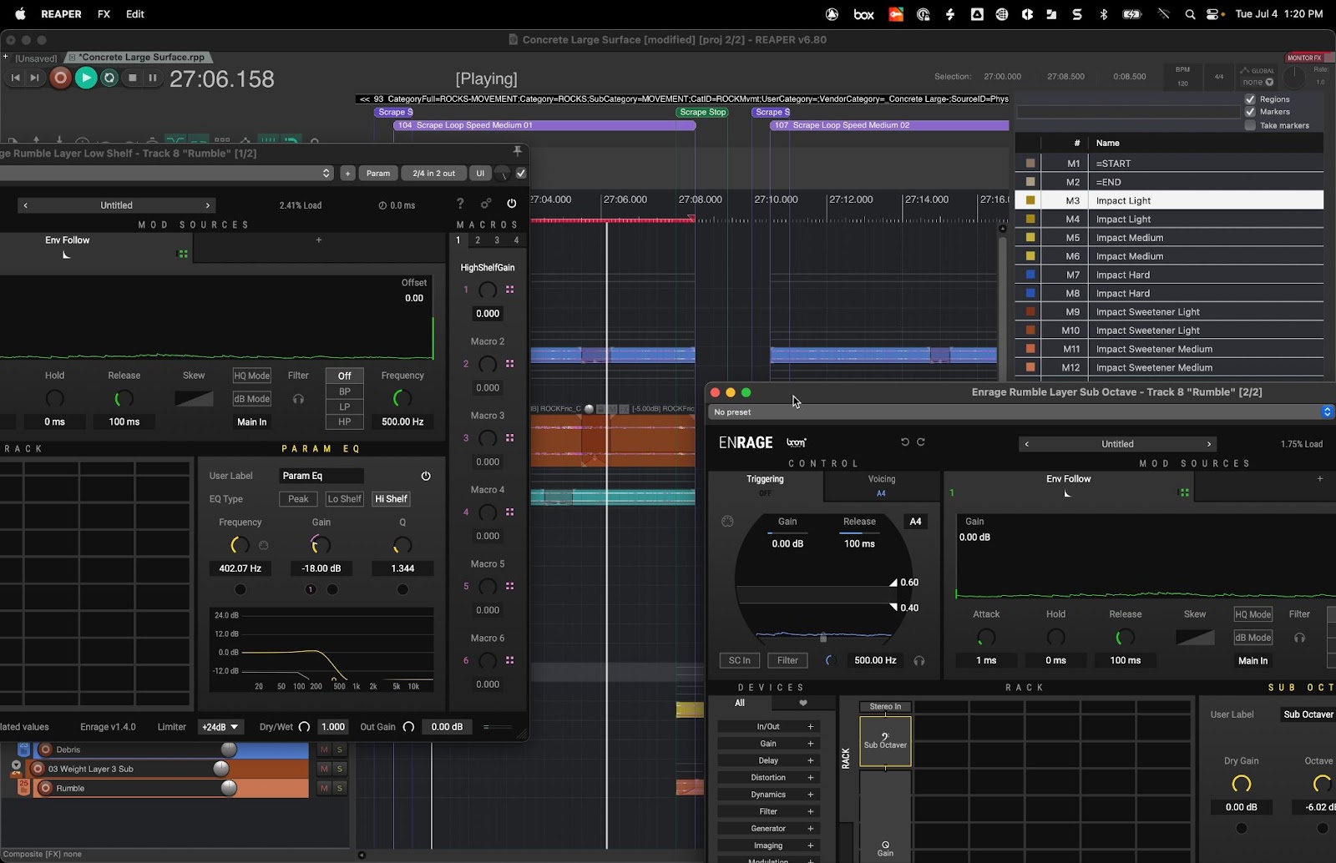
Task: Open Macro 3 assignment dots icon
Action: pyautogui.click(x=509, y=438)
